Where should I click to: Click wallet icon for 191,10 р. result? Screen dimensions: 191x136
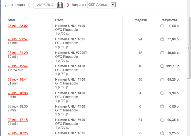pyautogui.click(x=162, y=66)
